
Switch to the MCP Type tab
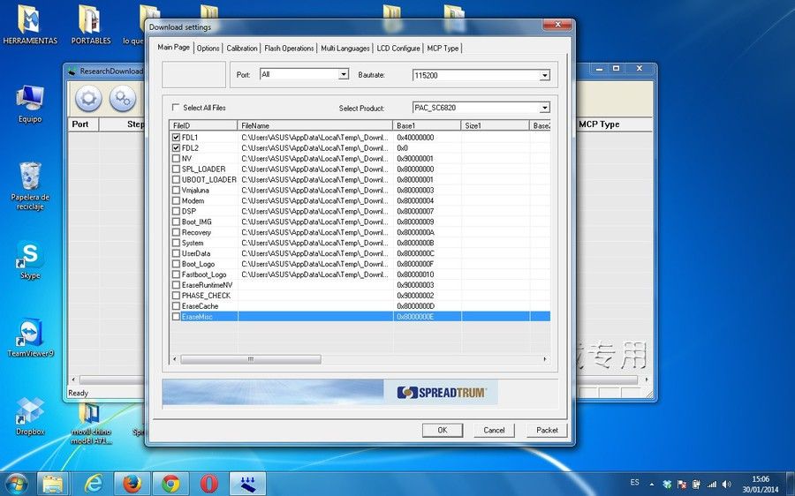pos(443,49)
